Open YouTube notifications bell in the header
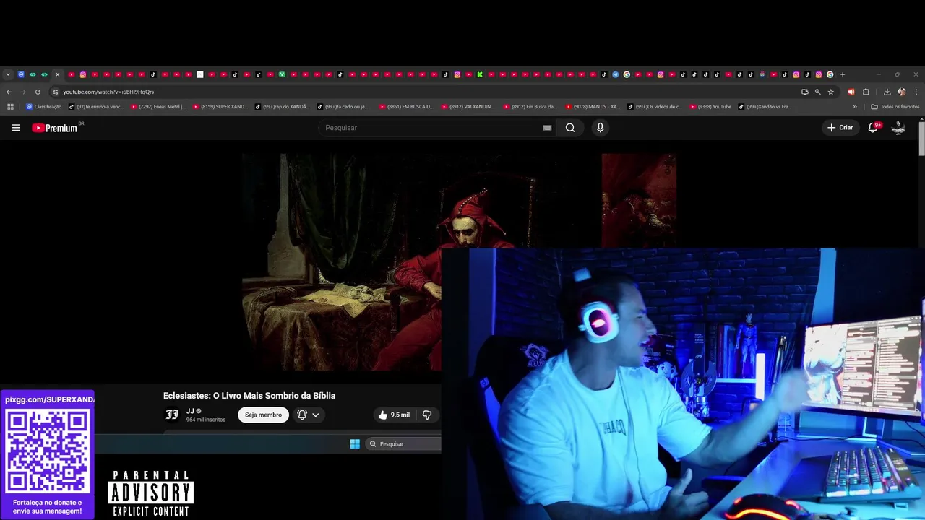The height and width of the screenshot is (520, 925). [873, 127]
